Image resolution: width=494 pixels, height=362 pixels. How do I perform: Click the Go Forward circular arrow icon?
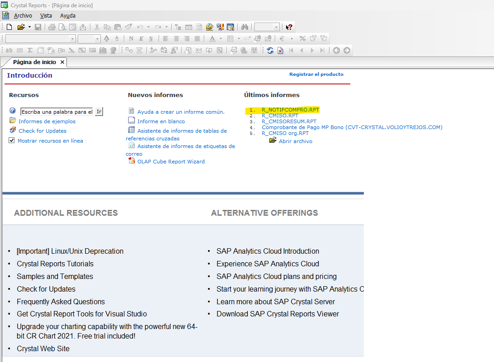(347, 50)
